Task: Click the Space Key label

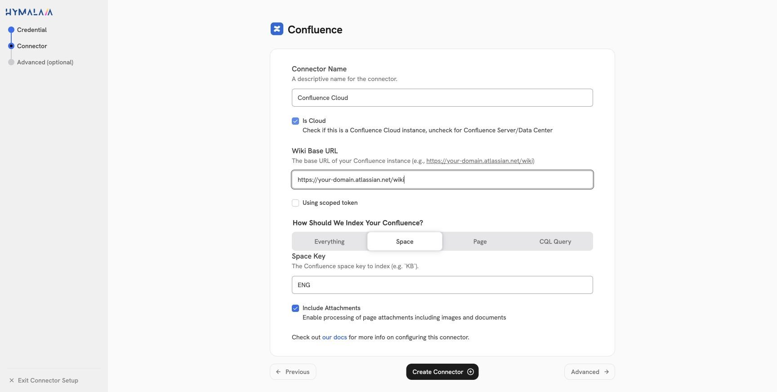Action: (x=308, y=256)
